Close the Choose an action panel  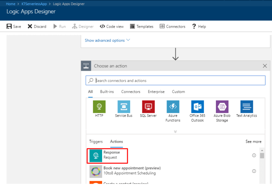(x=265, y=66)
